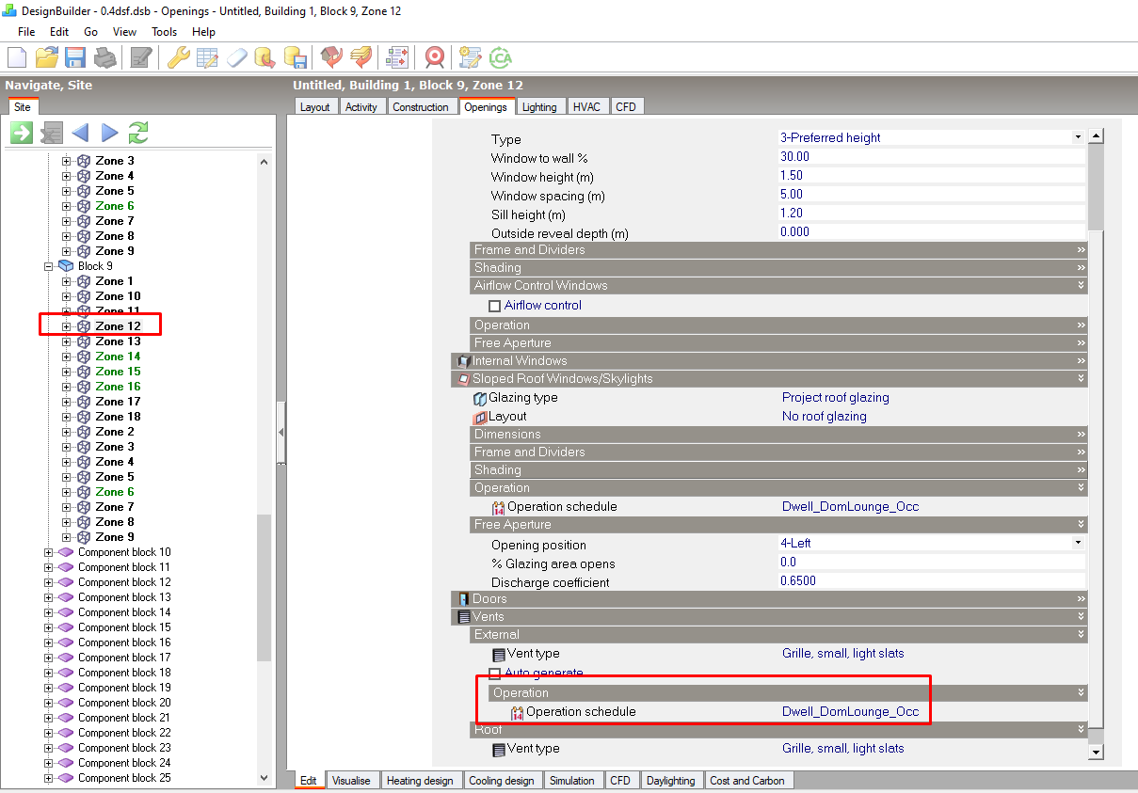The width and height of the screenshot is (1138, 793).
Task: Open the Cooling design tab
Action: 502,780
